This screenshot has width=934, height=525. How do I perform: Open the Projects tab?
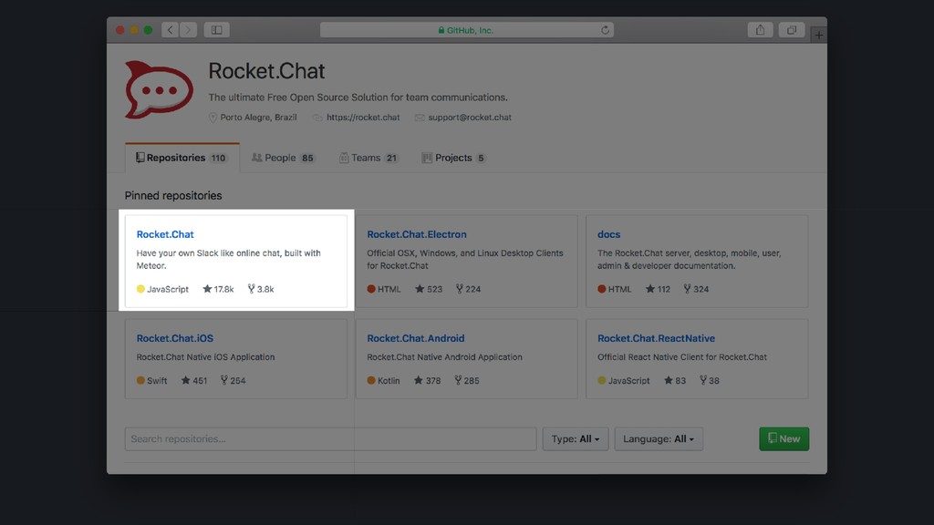pos(454,158)
